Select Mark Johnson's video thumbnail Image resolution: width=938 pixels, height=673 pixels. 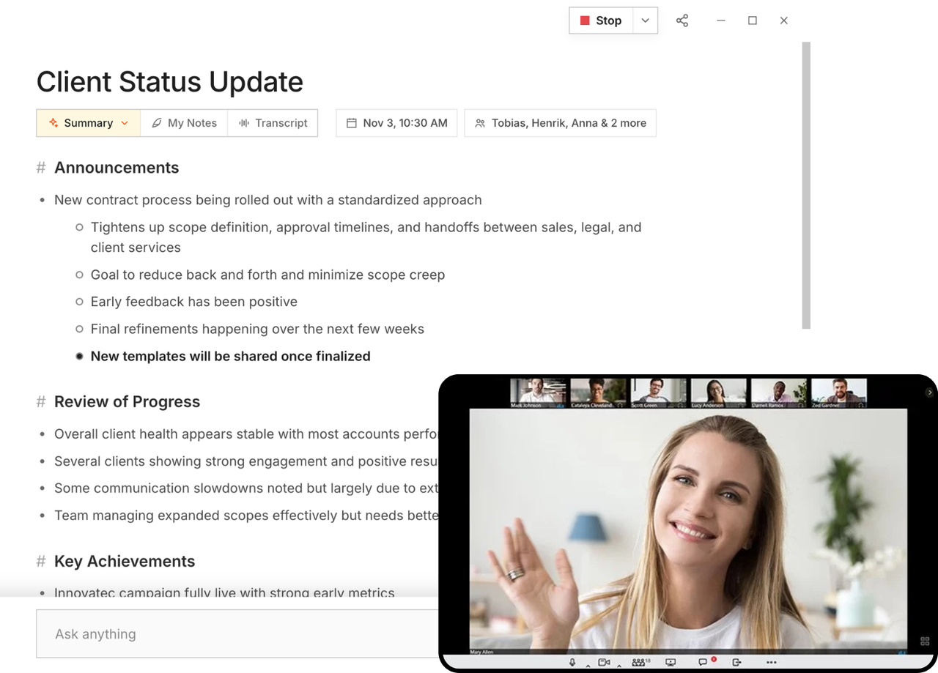(539, 393)
